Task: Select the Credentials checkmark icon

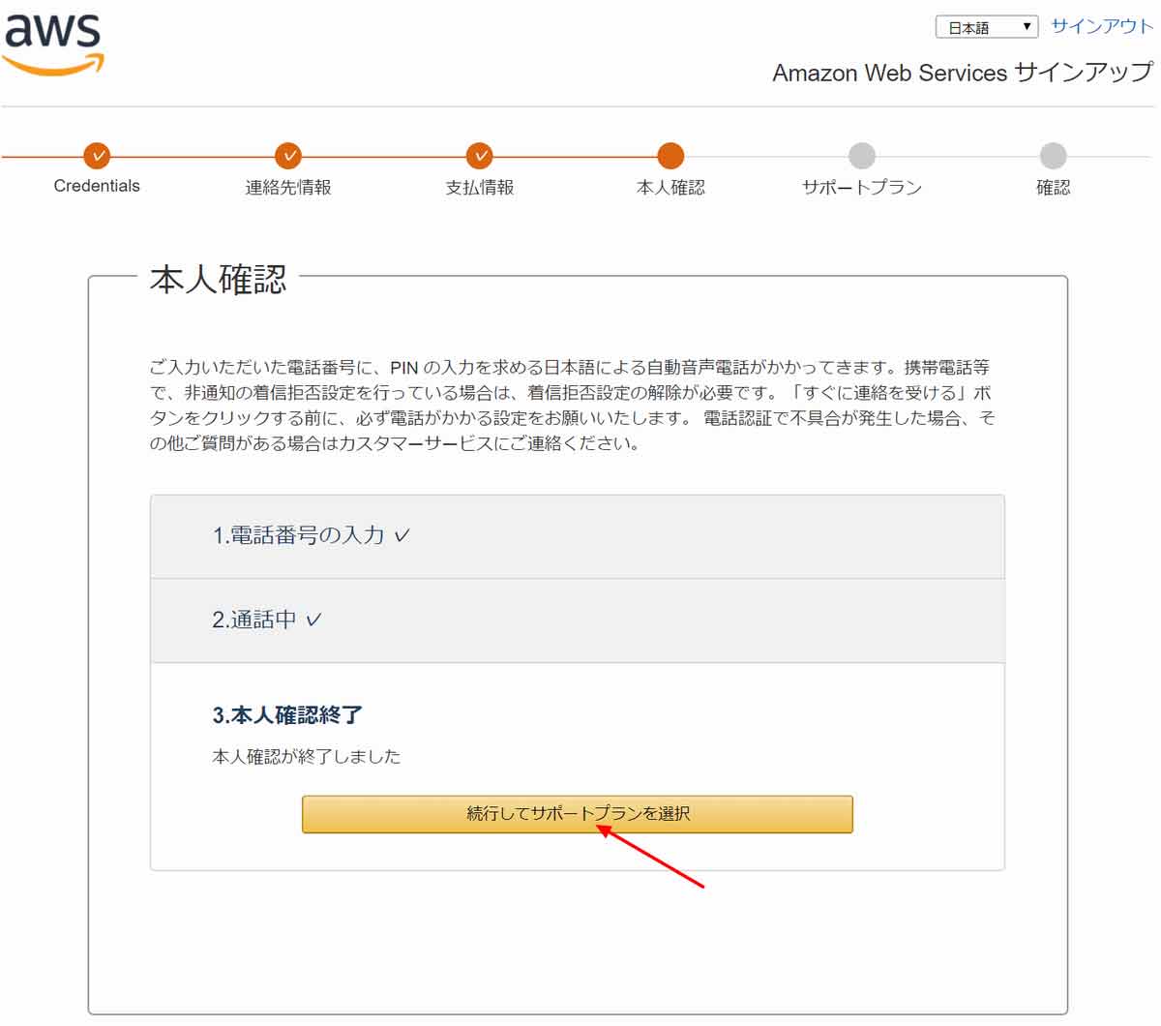Action: [x=98, y=156]
